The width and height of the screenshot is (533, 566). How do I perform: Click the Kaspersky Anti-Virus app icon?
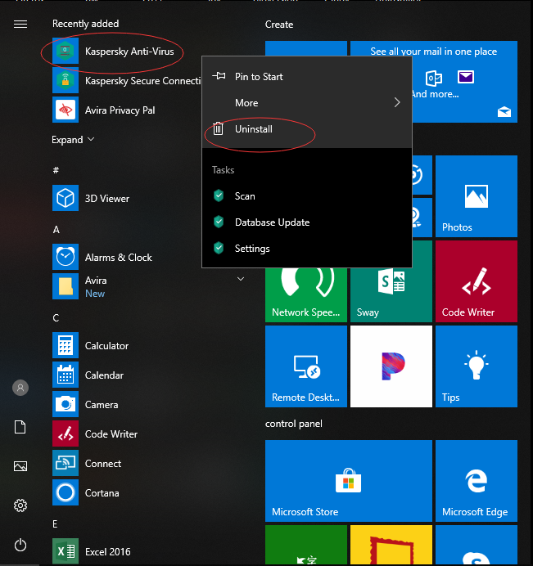click(x=65, y=51)
